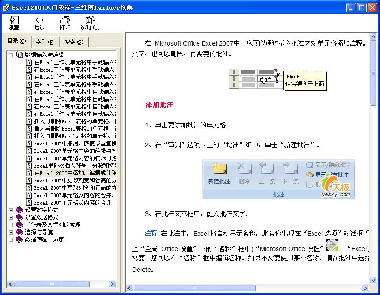Open topic Excel 2007中撤消、恢复或重复
Viewport: 380px width, 295px height.
75,144
